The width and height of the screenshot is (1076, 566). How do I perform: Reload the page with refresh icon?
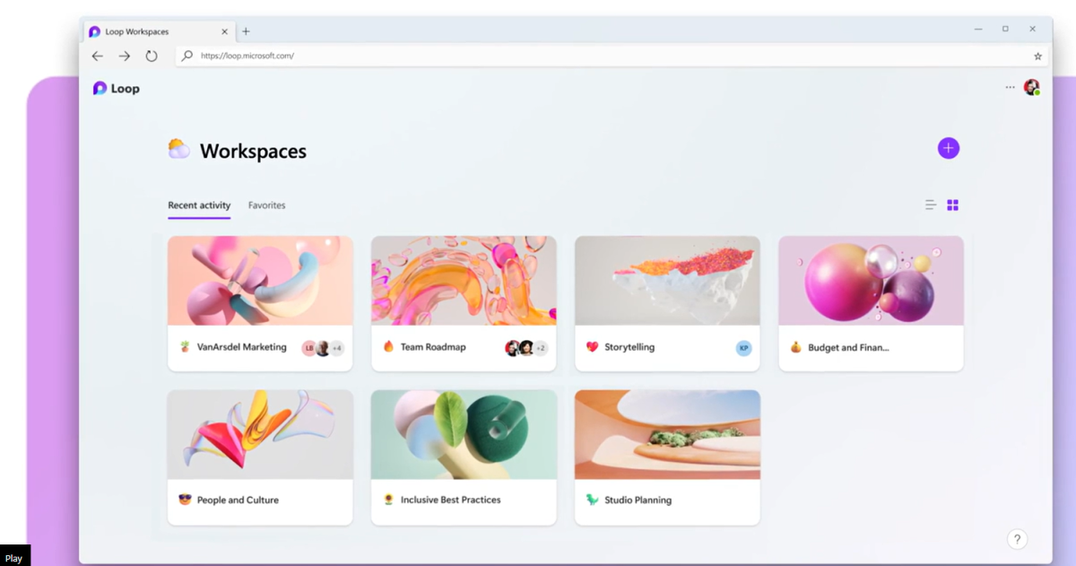point(152,56)
